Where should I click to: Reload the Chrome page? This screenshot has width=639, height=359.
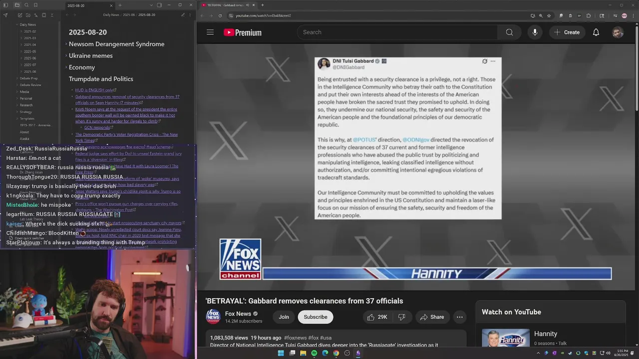(x=220, y=15)
